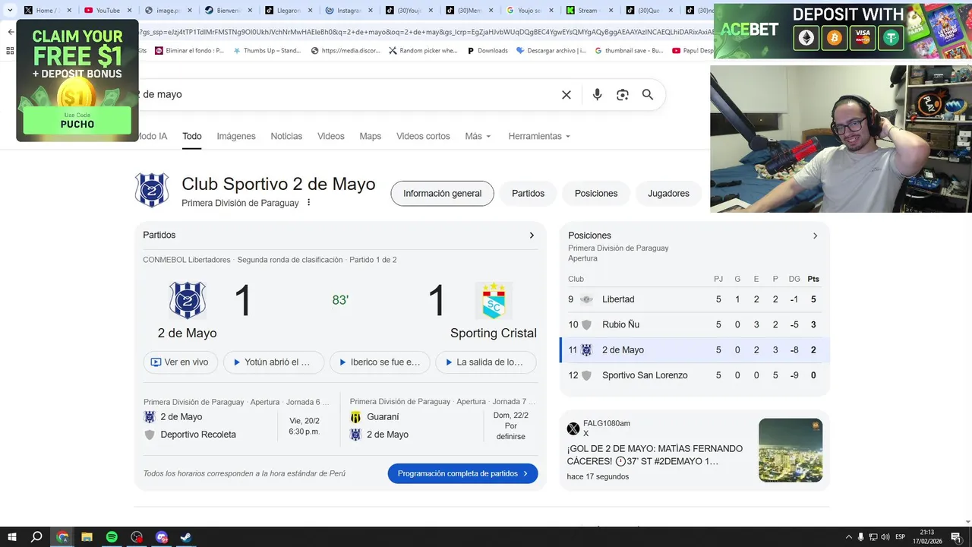Open Programación completa de partidos
972x547 pixels.
coord(462,473)
